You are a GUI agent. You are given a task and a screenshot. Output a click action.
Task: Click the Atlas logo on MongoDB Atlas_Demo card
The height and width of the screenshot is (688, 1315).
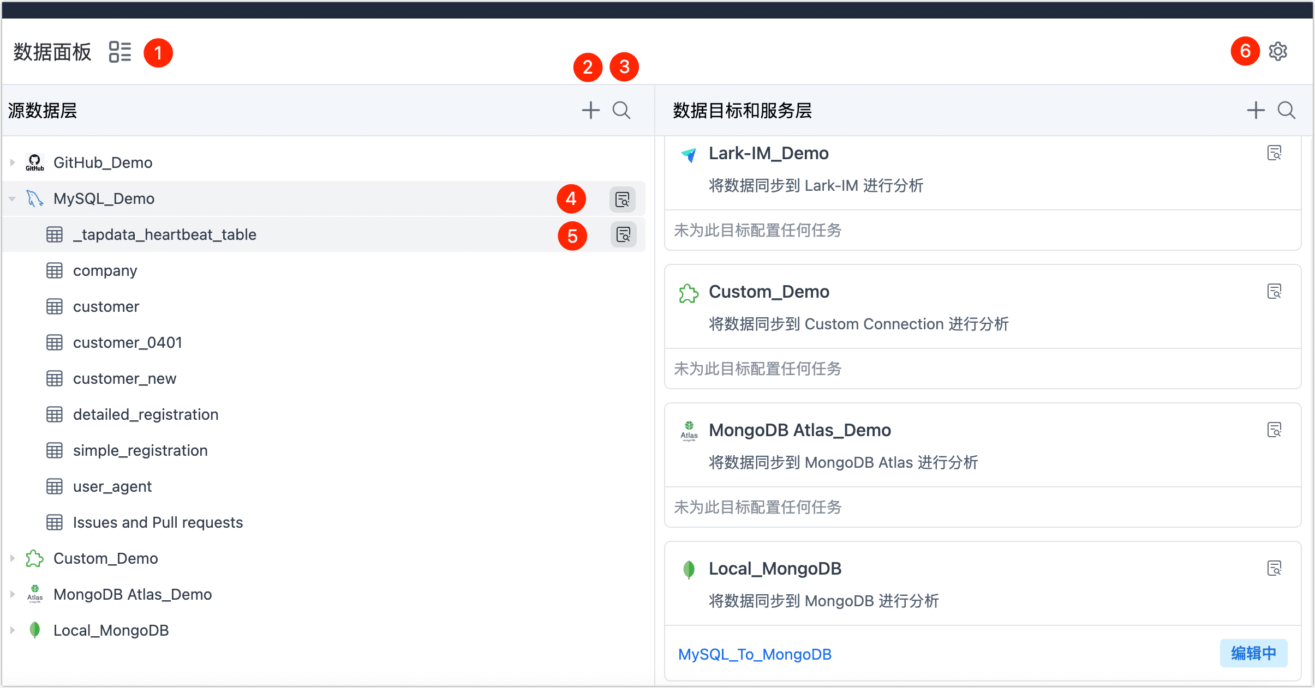pos(689,431)
